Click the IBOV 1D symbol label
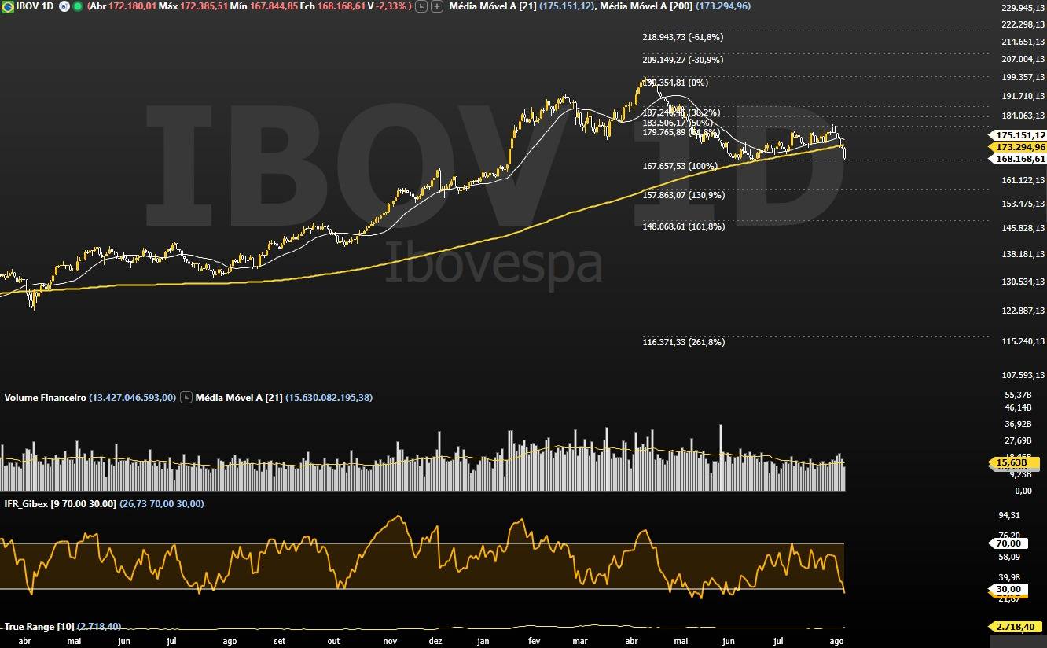Screen dimensions: 1047x648 (35, 6)
